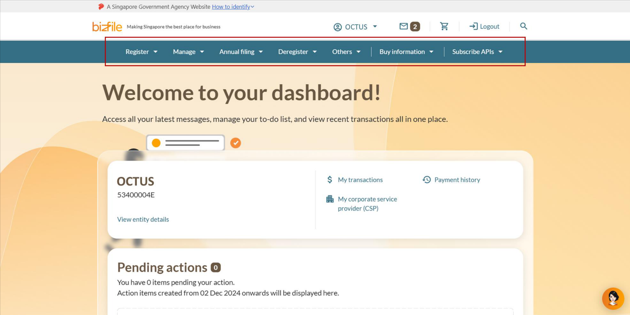The image size is (630, 315).
Task: Click the OCTUS entity name heading
Action: click(136, 181)
